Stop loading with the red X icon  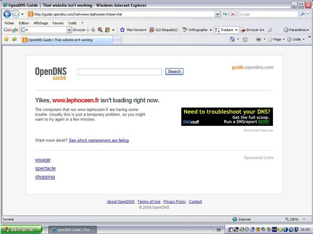tap(233, 14)
